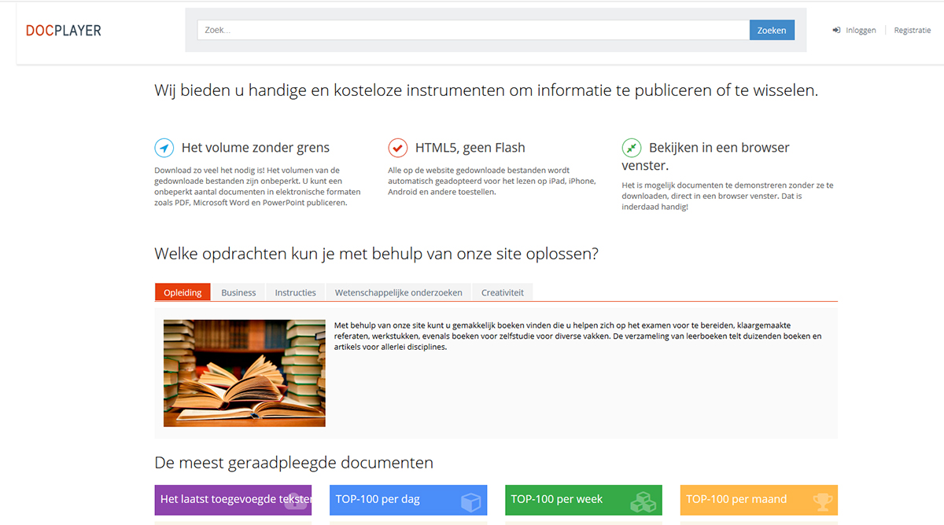Switch to the Business tab
This screenshot has height=525, width=944.
pos(238,292)
